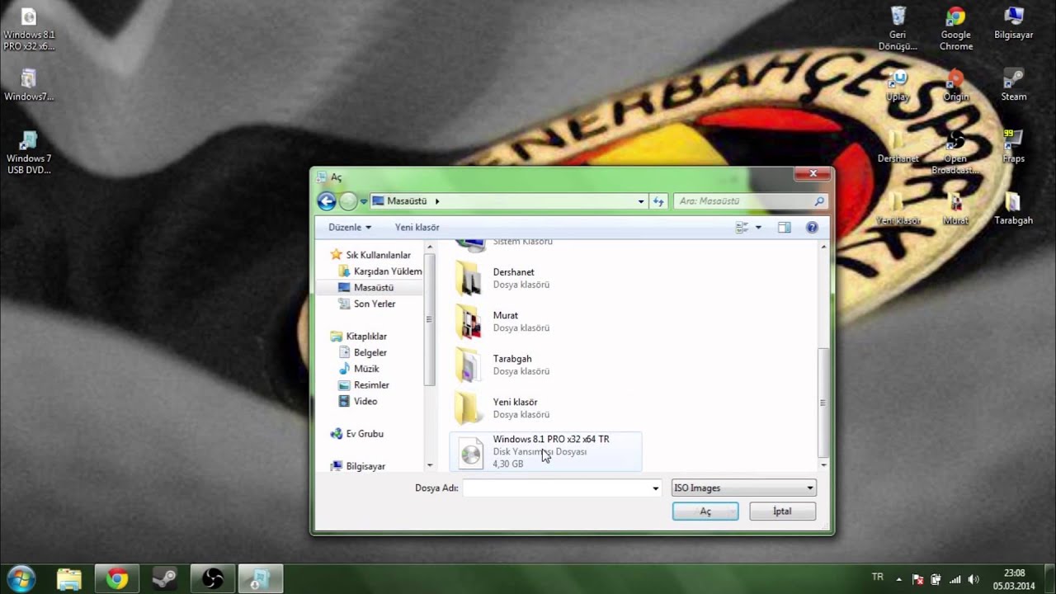This screenshot has height=594, width=1056.
Task: Select Tarabgah folder on the desktop
Action: click(1013, 209)
